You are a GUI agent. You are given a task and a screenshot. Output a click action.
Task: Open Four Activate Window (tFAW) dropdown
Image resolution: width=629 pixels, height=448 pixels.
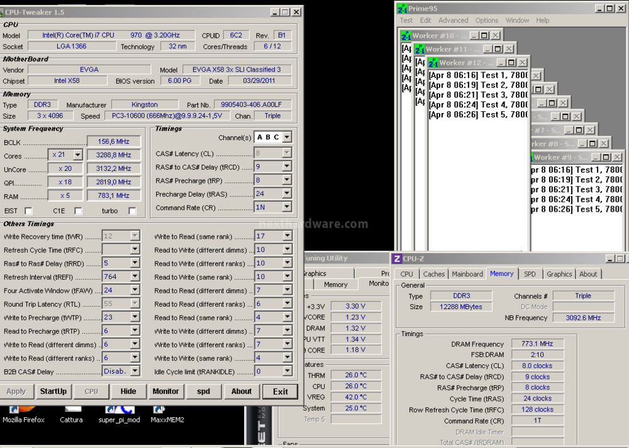click(135, 290)
